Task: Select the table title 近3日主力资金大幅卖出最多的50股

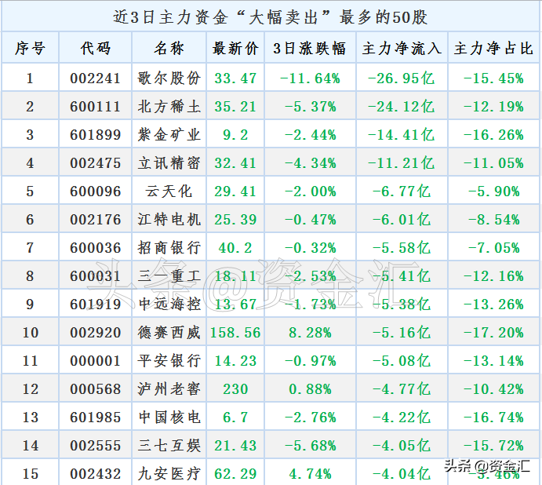Action: click(x=271, y=17)
